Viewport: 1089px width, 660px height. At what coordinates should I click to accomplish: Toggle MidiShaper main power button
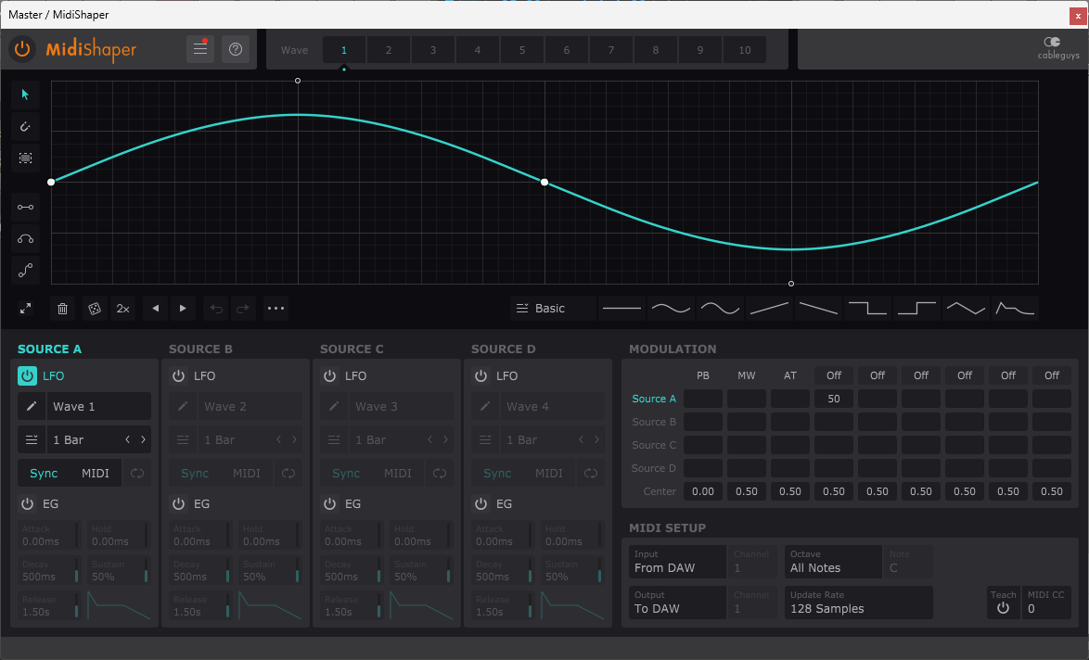point(22,49)
